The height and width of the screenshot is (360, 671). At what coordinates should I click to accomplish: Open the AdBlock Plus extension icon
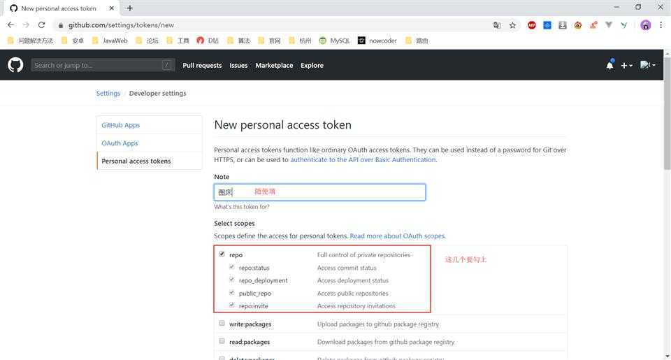pos(531,25)
